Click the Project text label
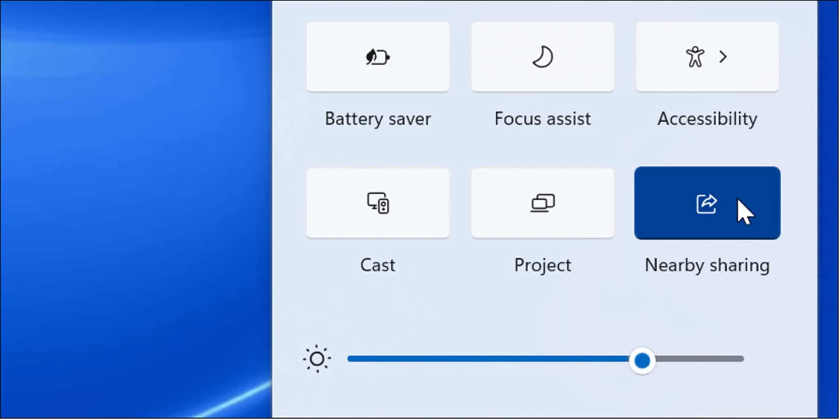The height and width of the screenshot is (419, 839). 542,266
